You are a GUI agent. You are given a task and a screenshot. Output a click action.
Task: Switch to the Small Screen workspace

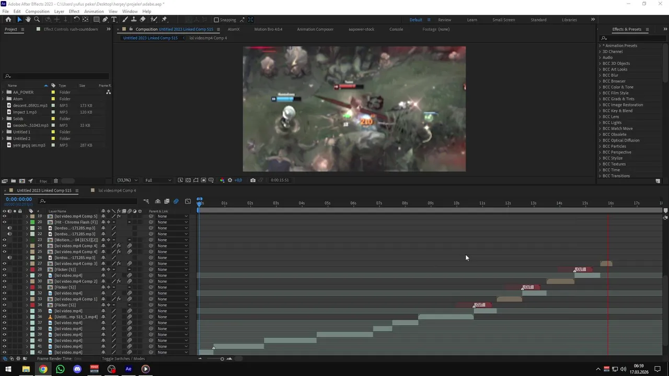coord(504,20)
